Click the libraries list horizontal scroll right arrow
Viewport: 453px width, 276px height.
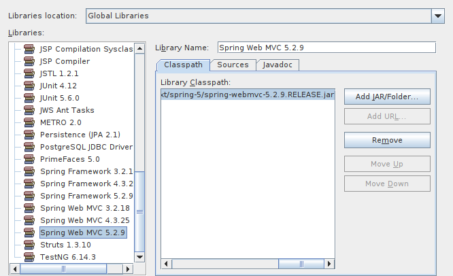click(128, 269)
